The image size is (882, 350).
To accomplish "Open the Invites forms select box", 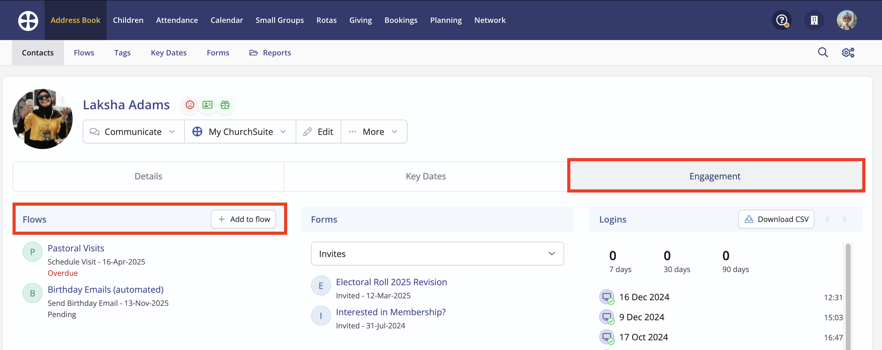I will (x=437, y=254).
